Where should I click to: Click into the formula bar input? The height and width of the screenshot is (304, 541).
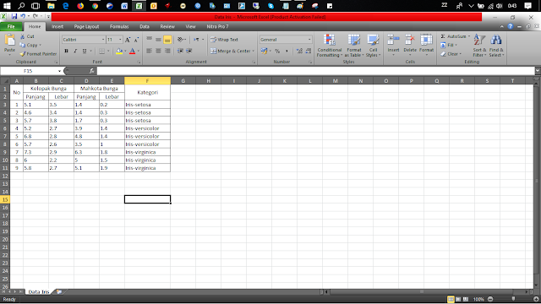[315, 71]
